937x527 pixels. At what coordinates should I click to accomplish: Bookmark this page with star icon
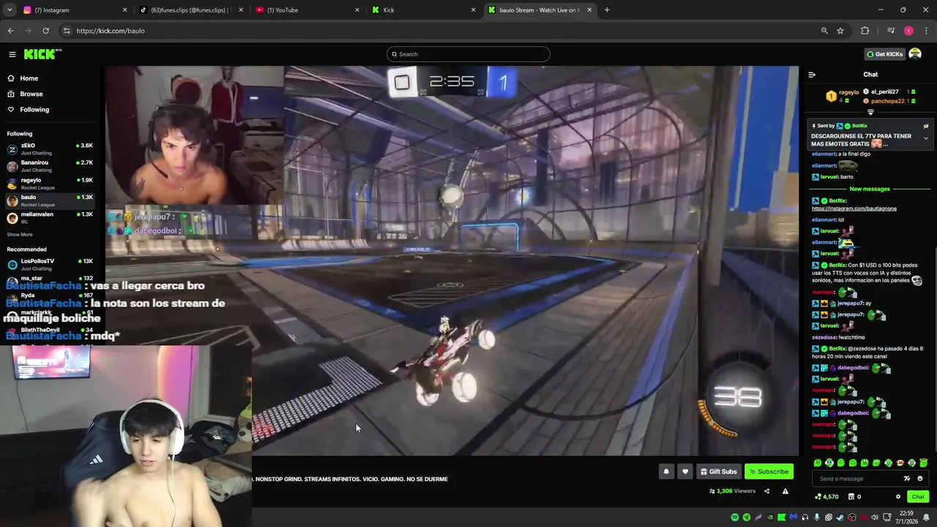pos(840,31)
